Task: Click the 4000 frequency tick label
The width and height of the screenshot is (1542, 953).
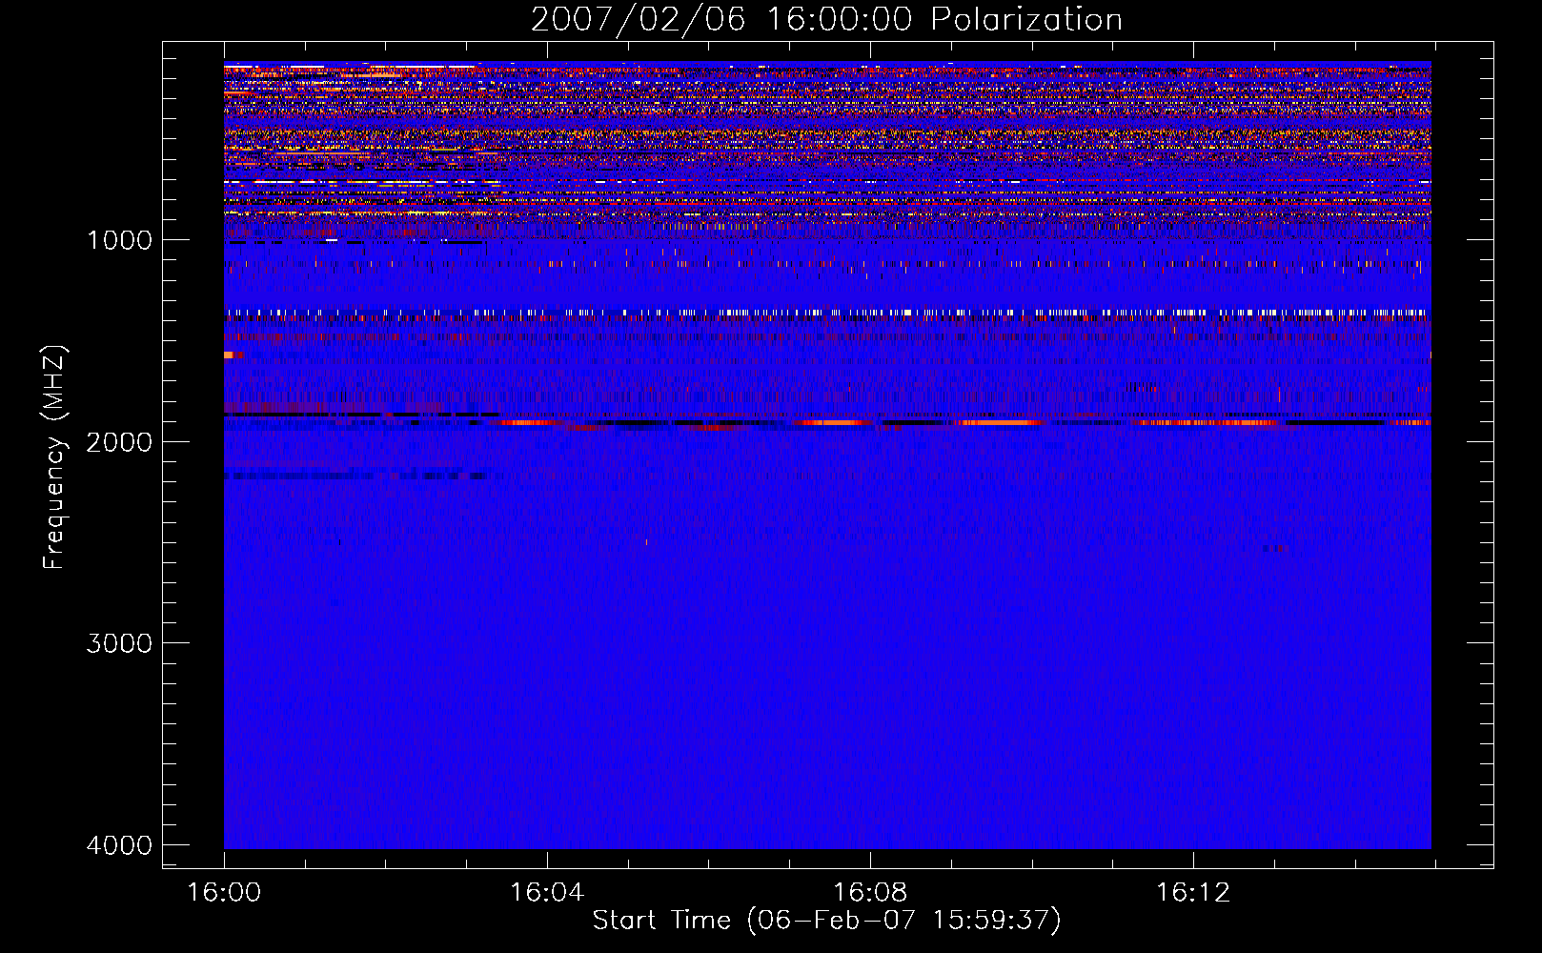Action: (119, 845)
